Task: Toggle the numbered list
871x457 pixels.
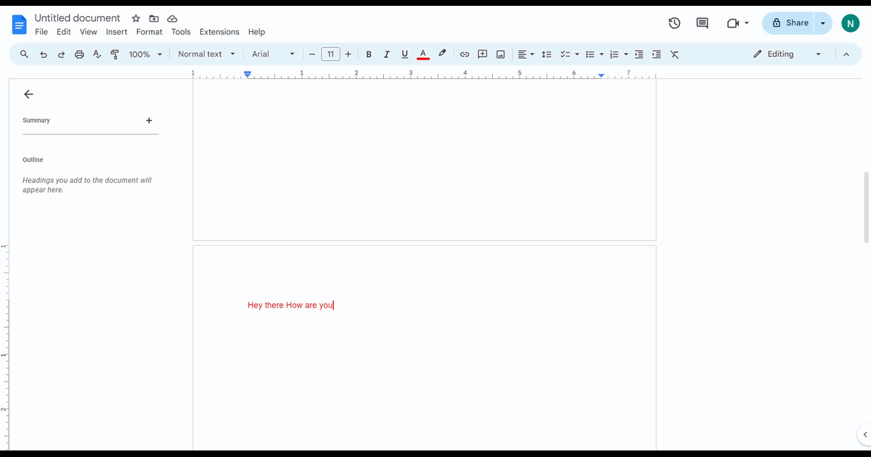Action: [x=614, y=54]
